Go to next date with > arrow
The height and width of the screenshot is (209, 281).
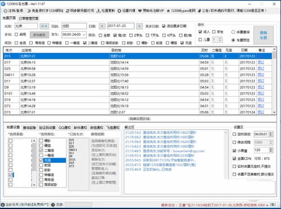point(139,26)
